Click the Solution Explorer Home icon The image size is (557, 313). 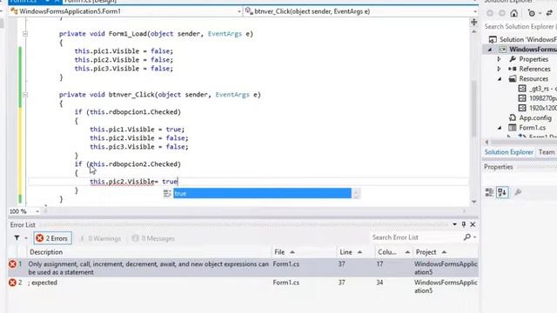pos(514,14)
